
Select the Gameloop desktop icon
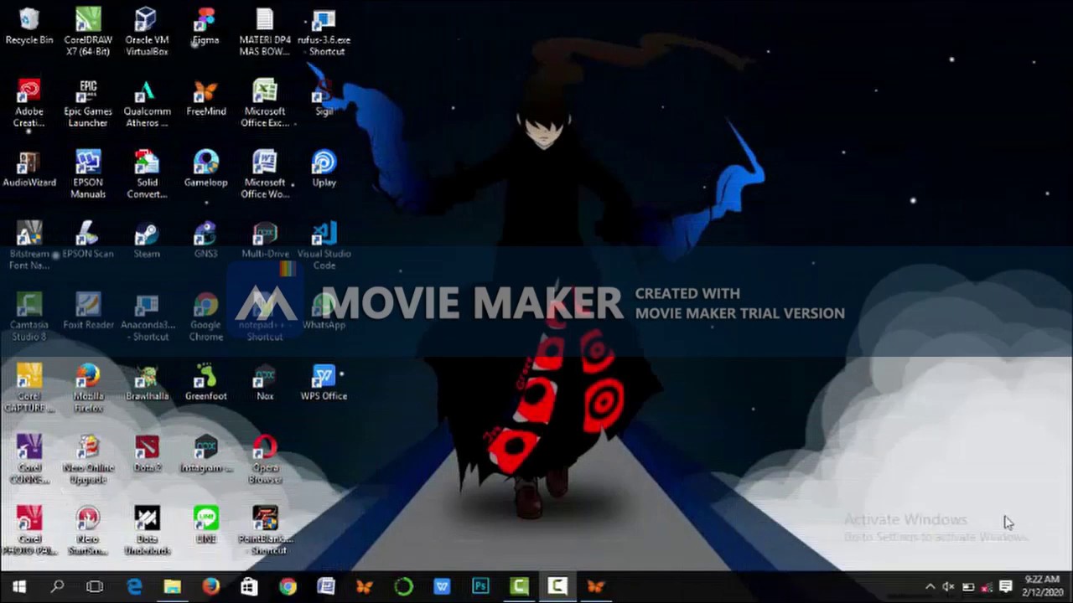click(205, 169)
